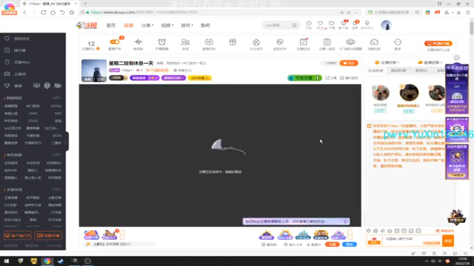Image resolution: width=474 pixels, height=266 pixels.
Task: Open the waveform stream code icon
Action: pos(138,42)
